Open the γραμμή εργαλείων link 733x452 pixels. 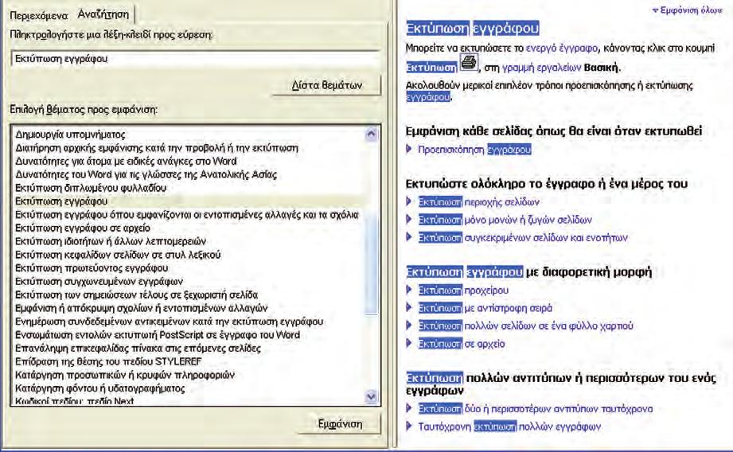pos(541,68)
